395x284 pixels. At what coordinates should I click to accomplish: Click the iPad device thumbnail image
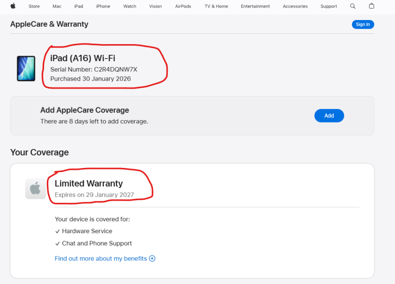pyautogui.click(x=26, y=69)
